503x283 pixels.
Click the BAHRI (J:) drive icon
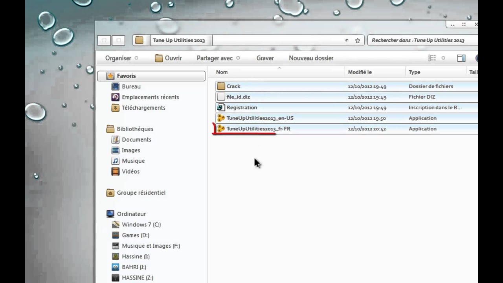pyautogui.click(x=115, y=267)
